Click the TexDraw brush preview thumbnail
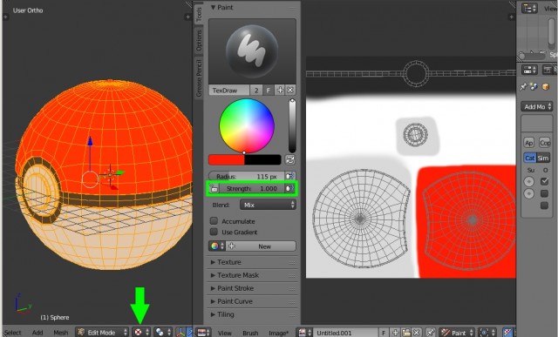The height and width of the screenshot is (337, 558). pos(252,51)
